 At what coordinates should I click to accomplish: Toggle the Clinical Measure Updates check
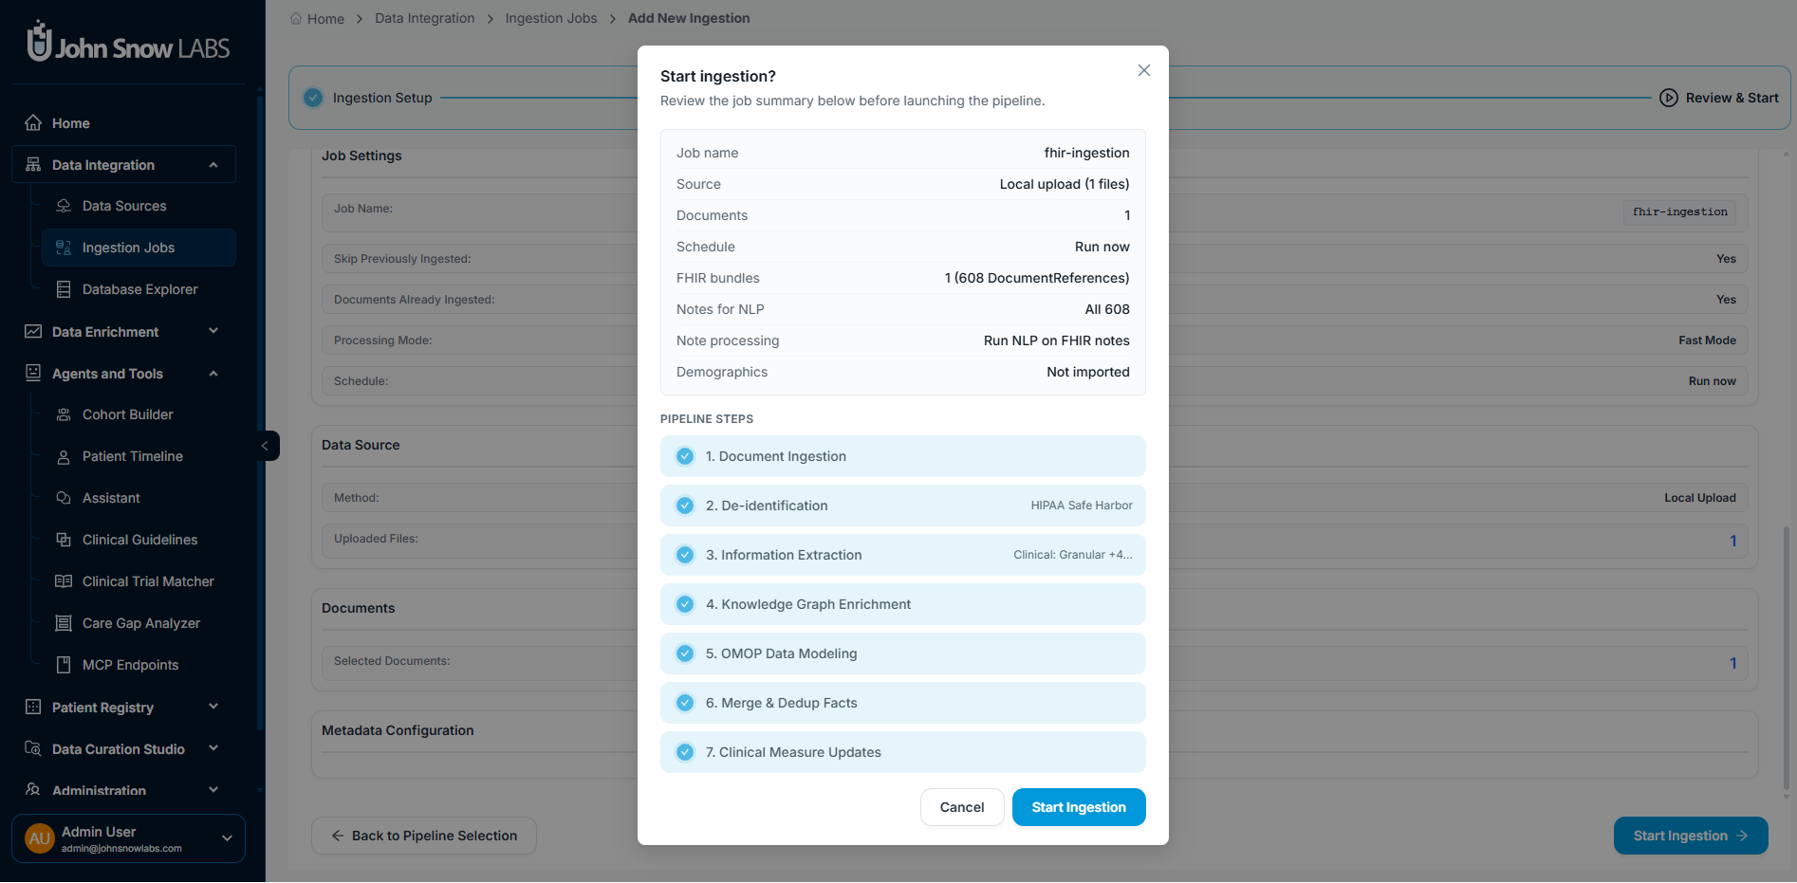685,752
